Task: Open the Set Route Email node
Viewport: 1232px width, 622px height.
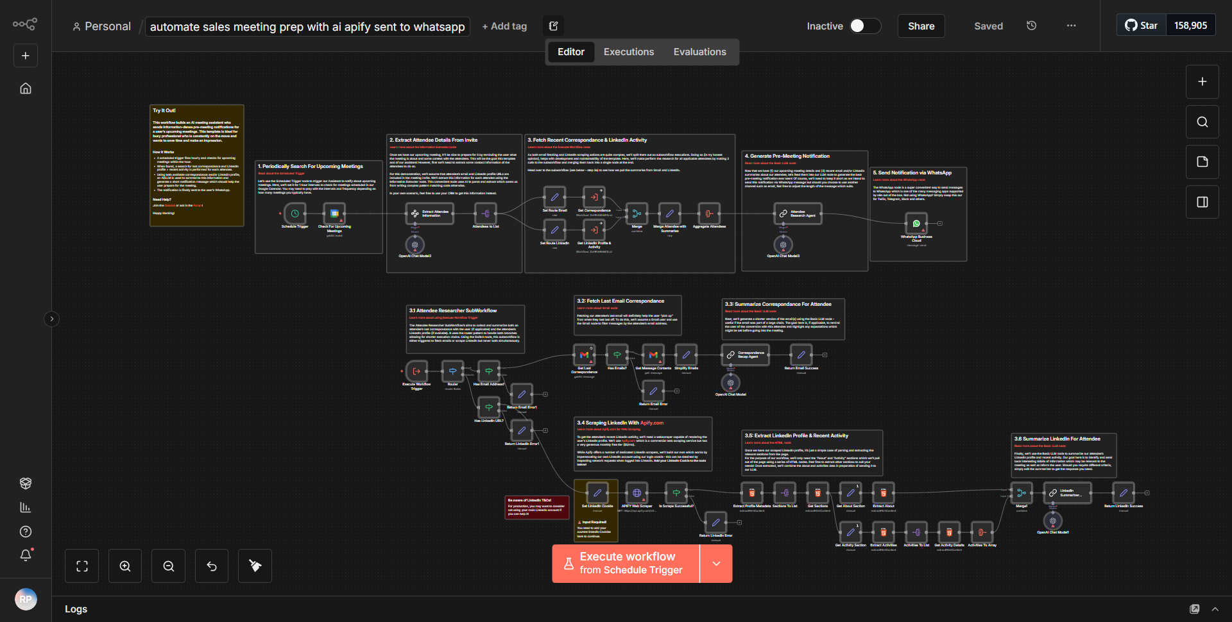Action: [x=554, y=198]
